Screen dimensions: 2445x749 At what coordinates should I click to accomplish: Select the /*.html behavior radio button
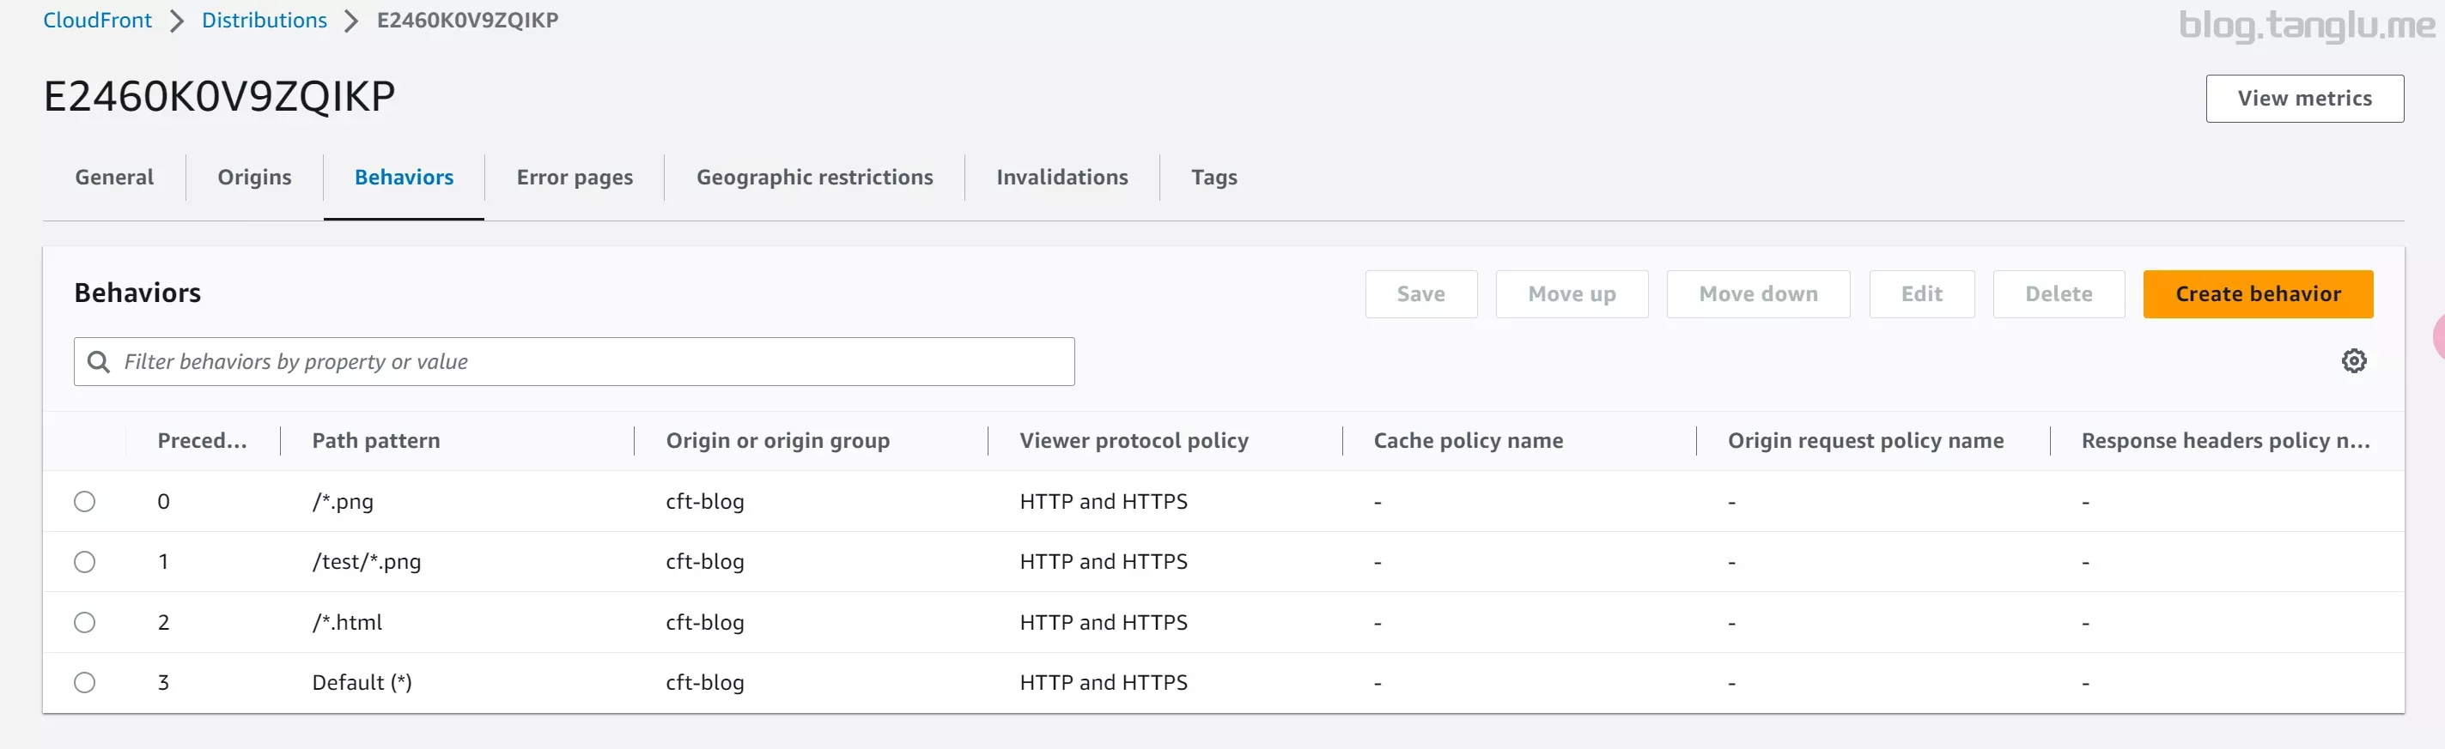pos(84,622)
